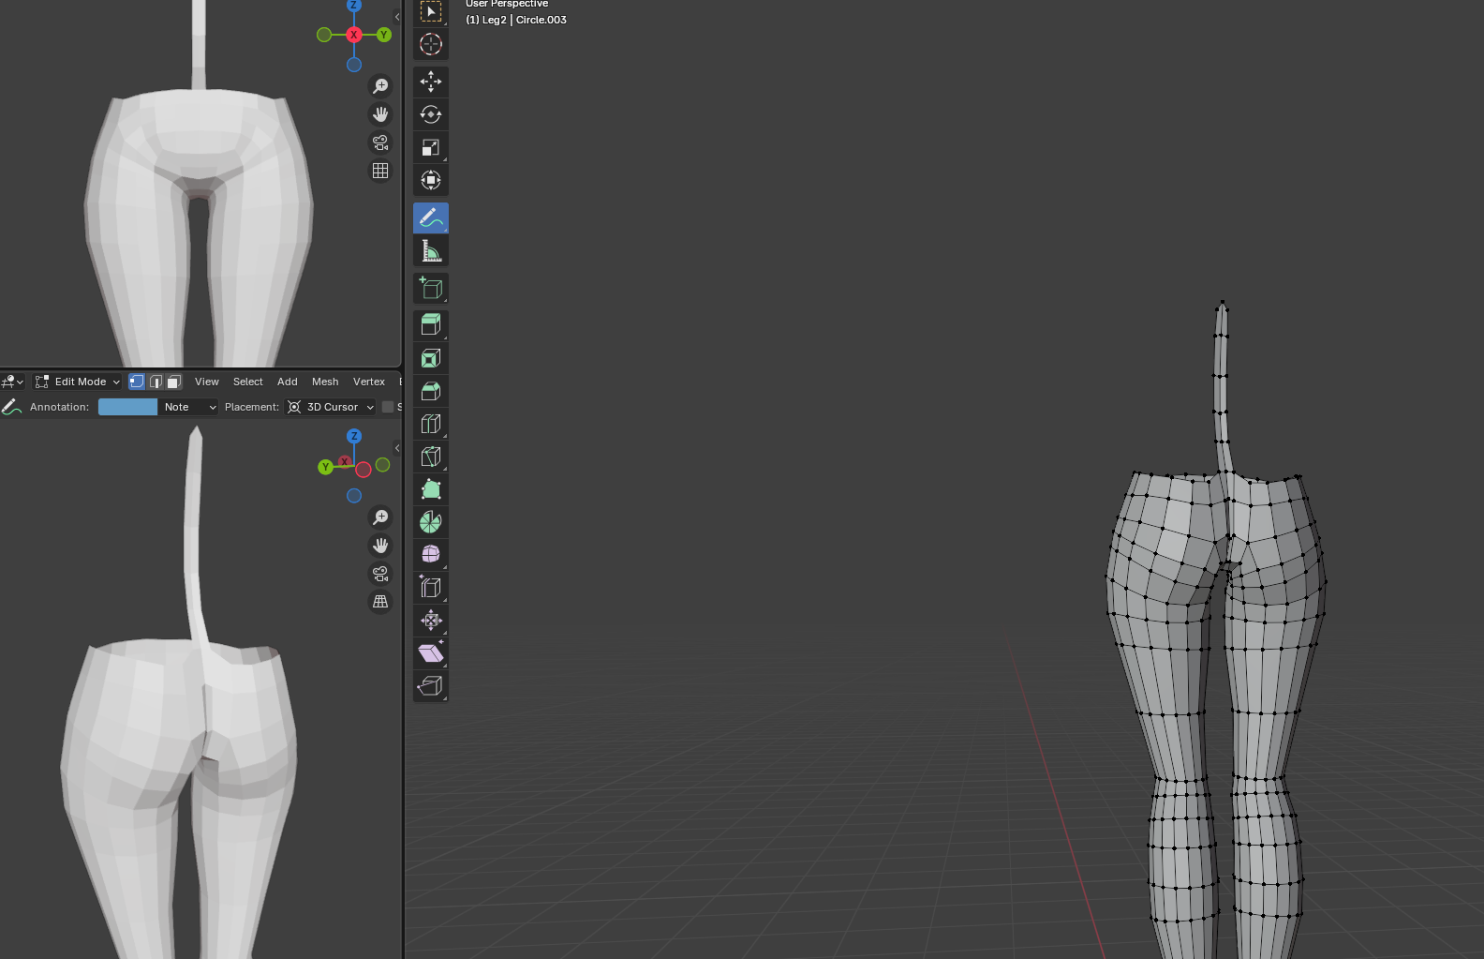This screenshot has width=1484, height=959.
Task: Switch orthographic grid in top-left viewport
Action: click(380, 171)
